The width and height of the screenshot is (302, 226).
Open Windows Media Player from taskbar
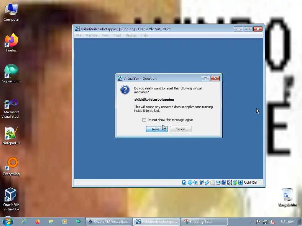(x=65, y=222)
